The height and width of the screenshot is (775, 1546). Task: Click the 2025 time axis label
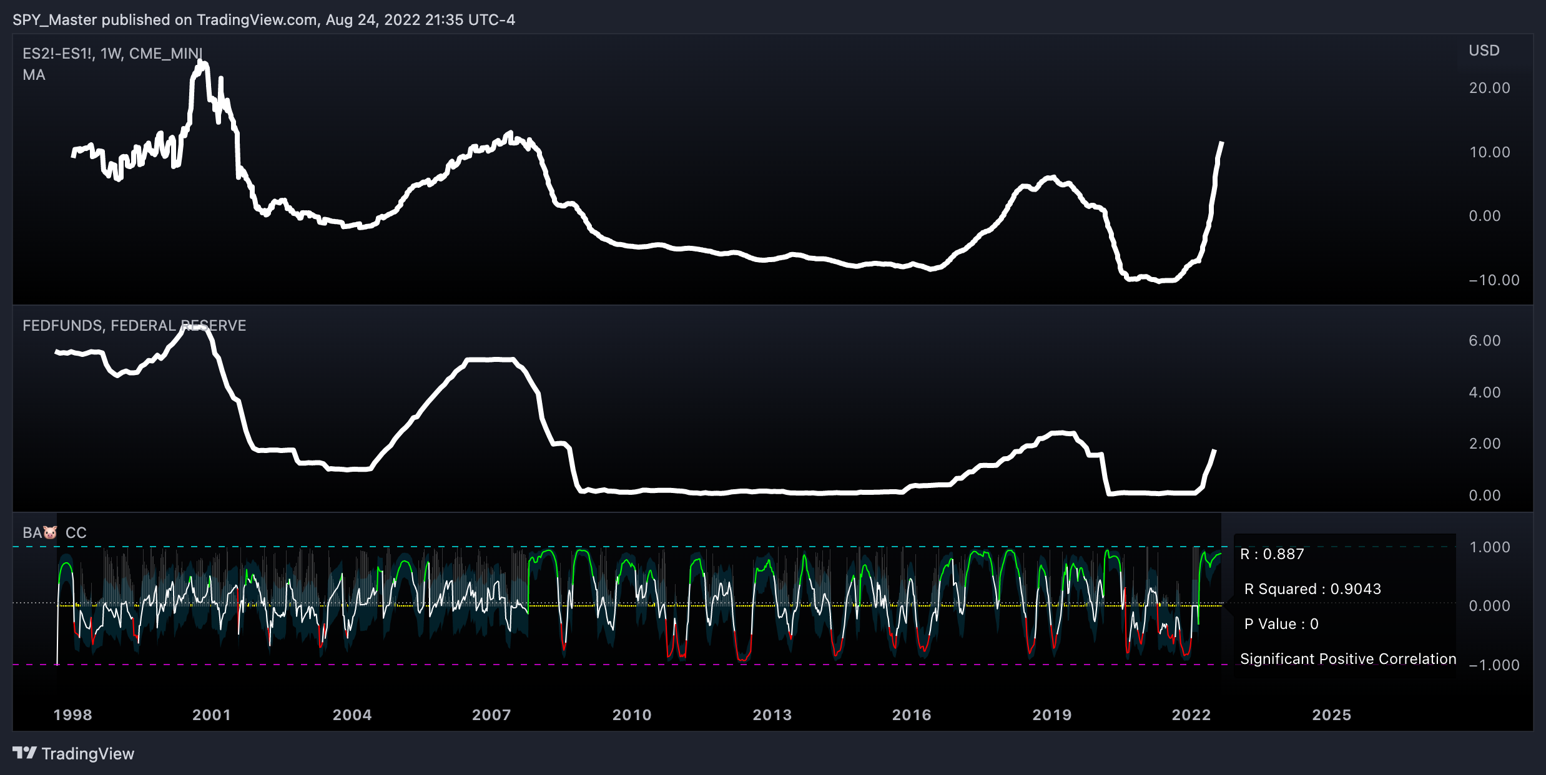tap(1332, 715)
